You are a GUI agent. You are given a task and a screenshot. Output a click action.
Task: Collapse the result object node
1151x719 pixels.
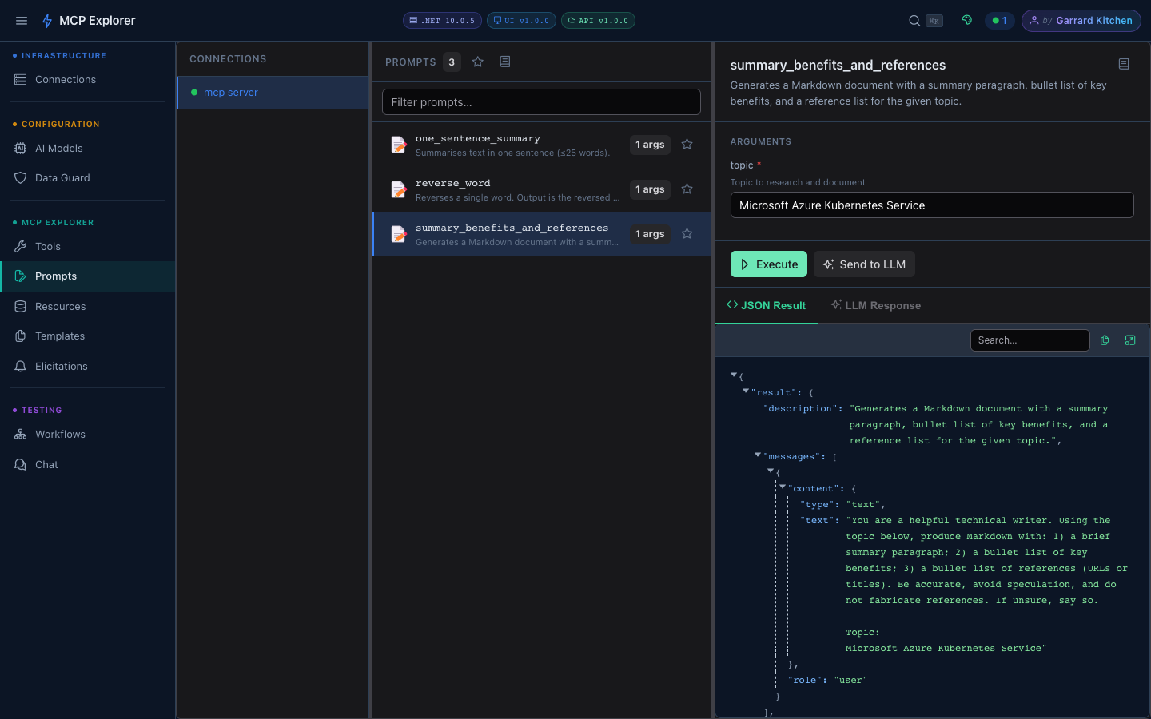point(746,391)
